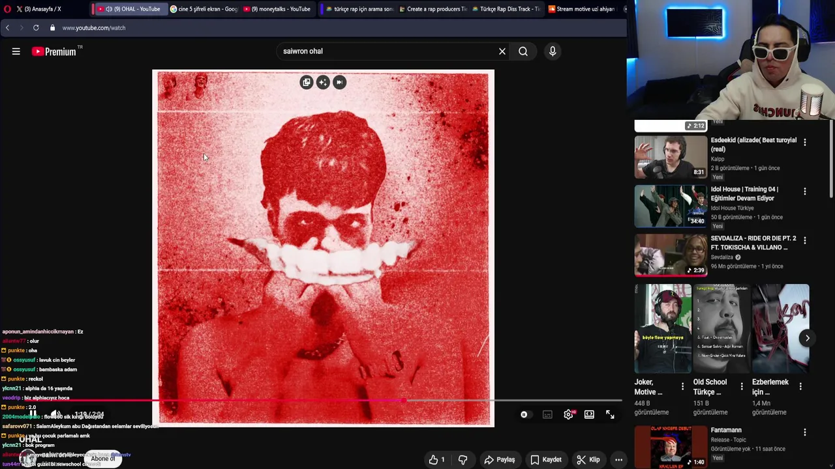The height and width of the screenshot is (469, 835).
Task: Switch to the 'cine 5 şifreli ekran' Google tab
Action: click(204, 9)
